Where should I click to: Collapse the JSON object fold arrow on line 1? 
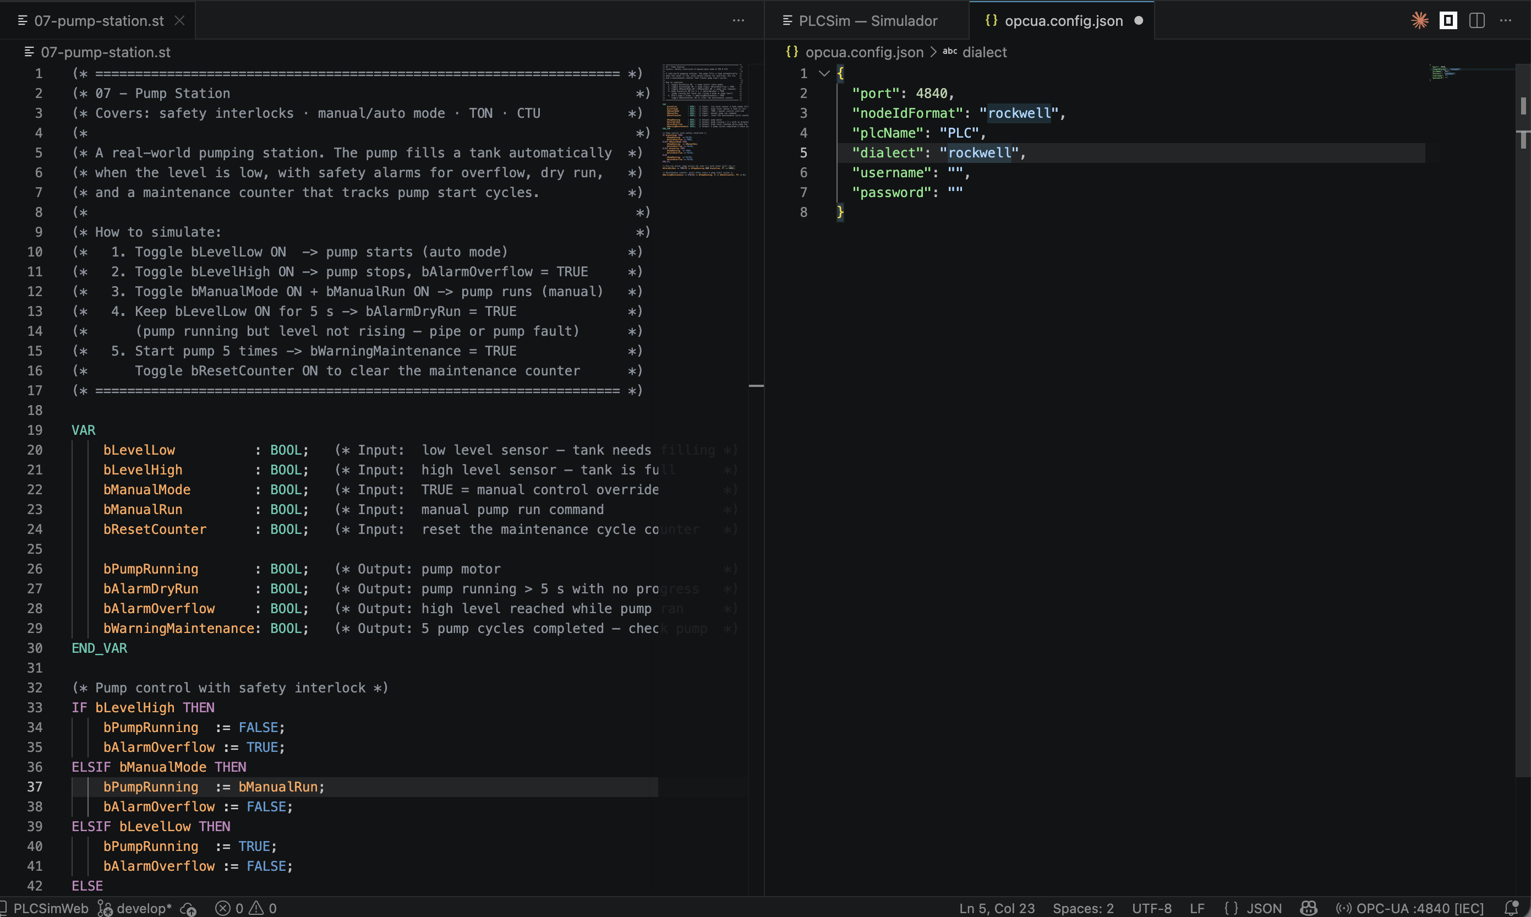coord(824,73)
